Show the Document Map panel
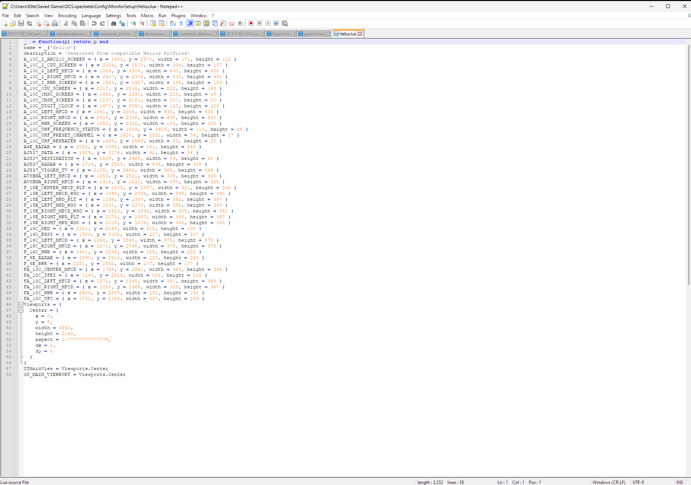 [206, 23]
